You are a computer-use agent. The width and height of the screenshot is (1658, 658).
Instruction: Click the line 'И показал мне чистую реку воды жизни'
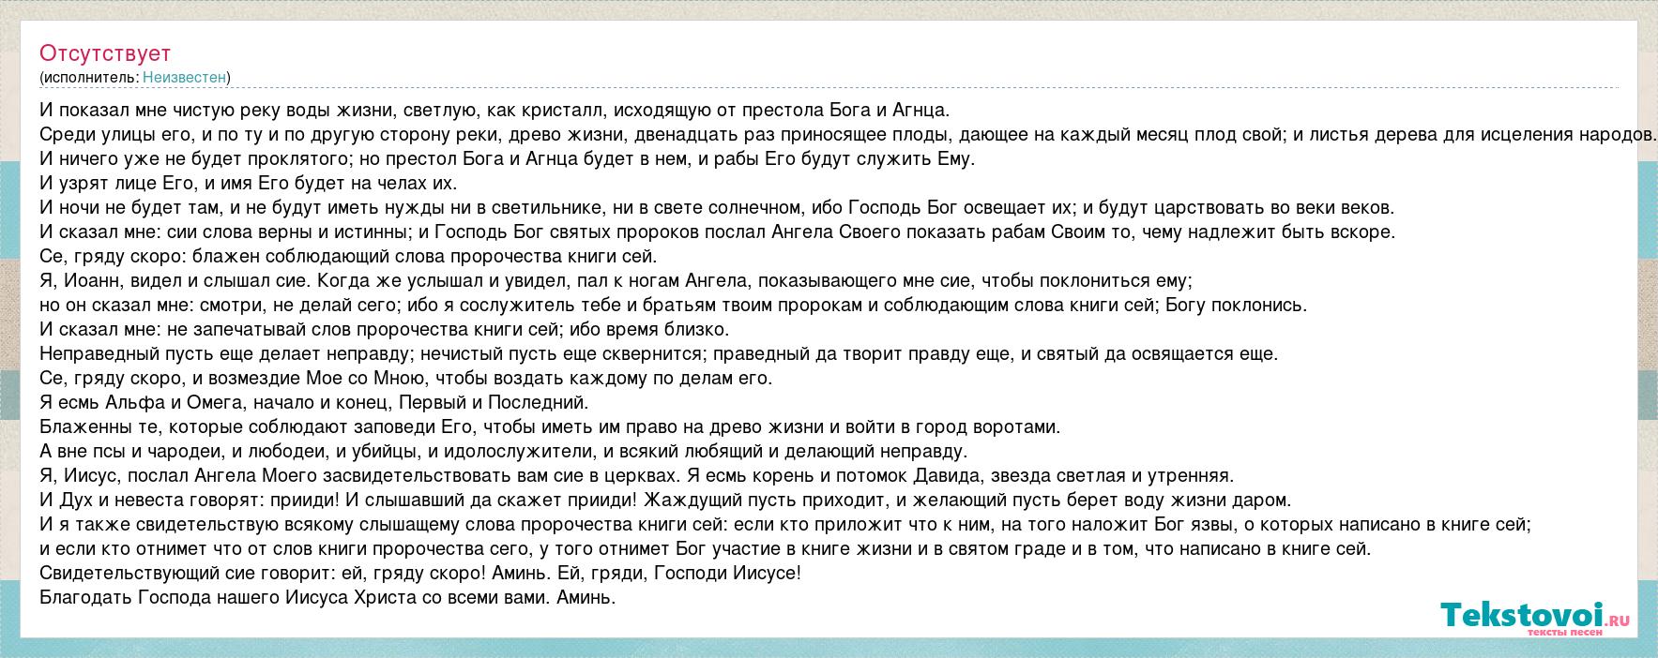495,110
